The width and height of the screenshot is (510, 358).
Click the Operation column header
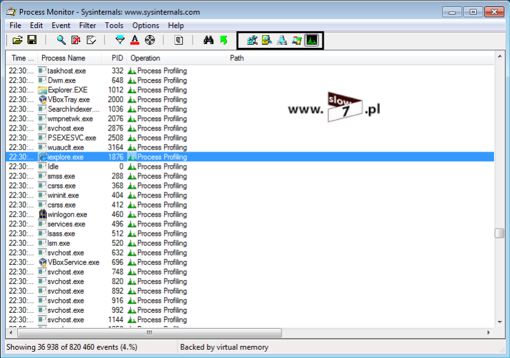176,58
